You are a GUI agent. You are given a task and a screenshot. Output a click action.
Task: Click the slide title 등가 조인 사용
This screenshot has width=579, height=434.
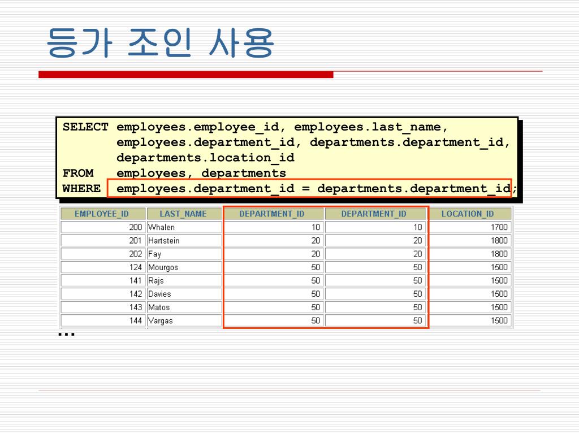click(x=160, y=43)
